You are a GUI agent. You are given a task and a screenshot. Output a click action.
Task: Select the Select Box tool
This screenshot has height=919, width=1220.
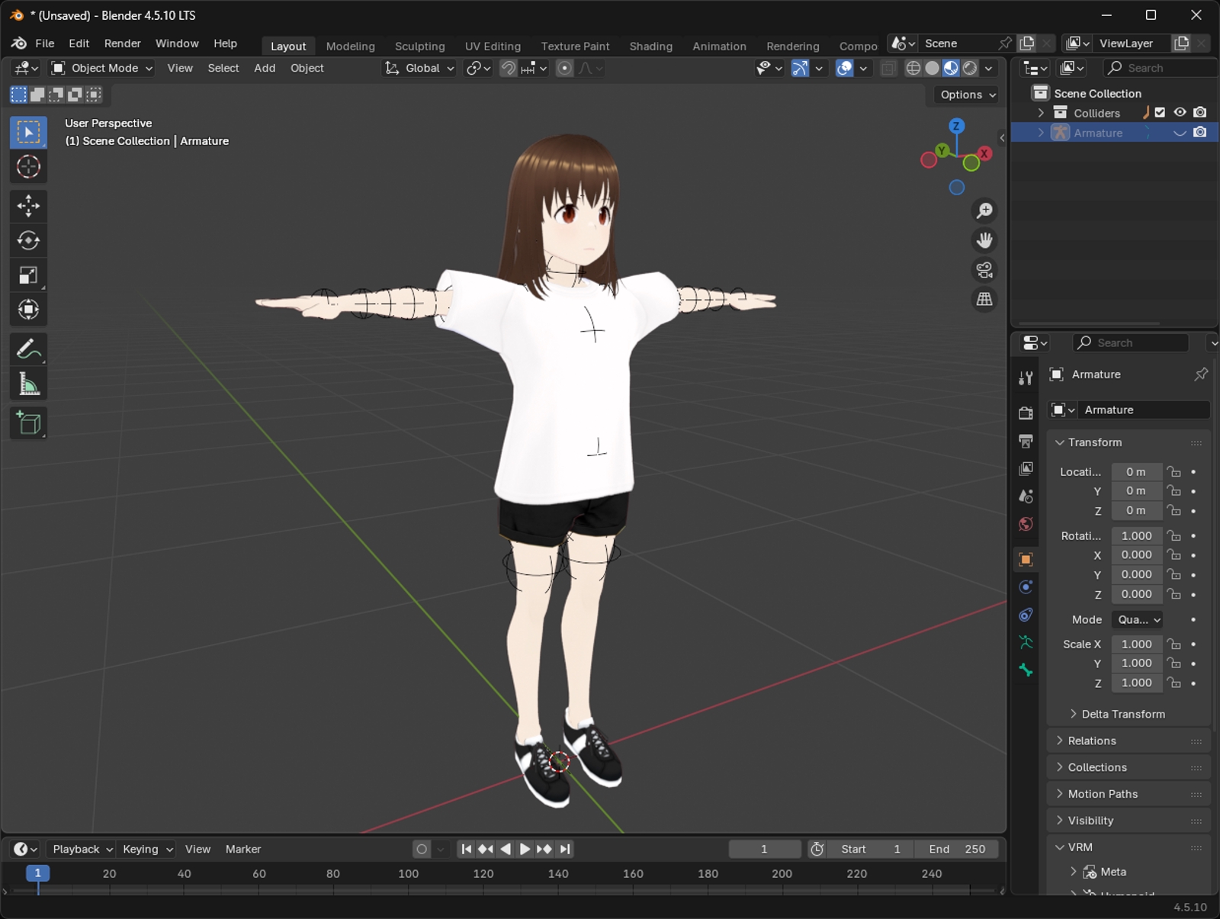click(x=29, y=133)
